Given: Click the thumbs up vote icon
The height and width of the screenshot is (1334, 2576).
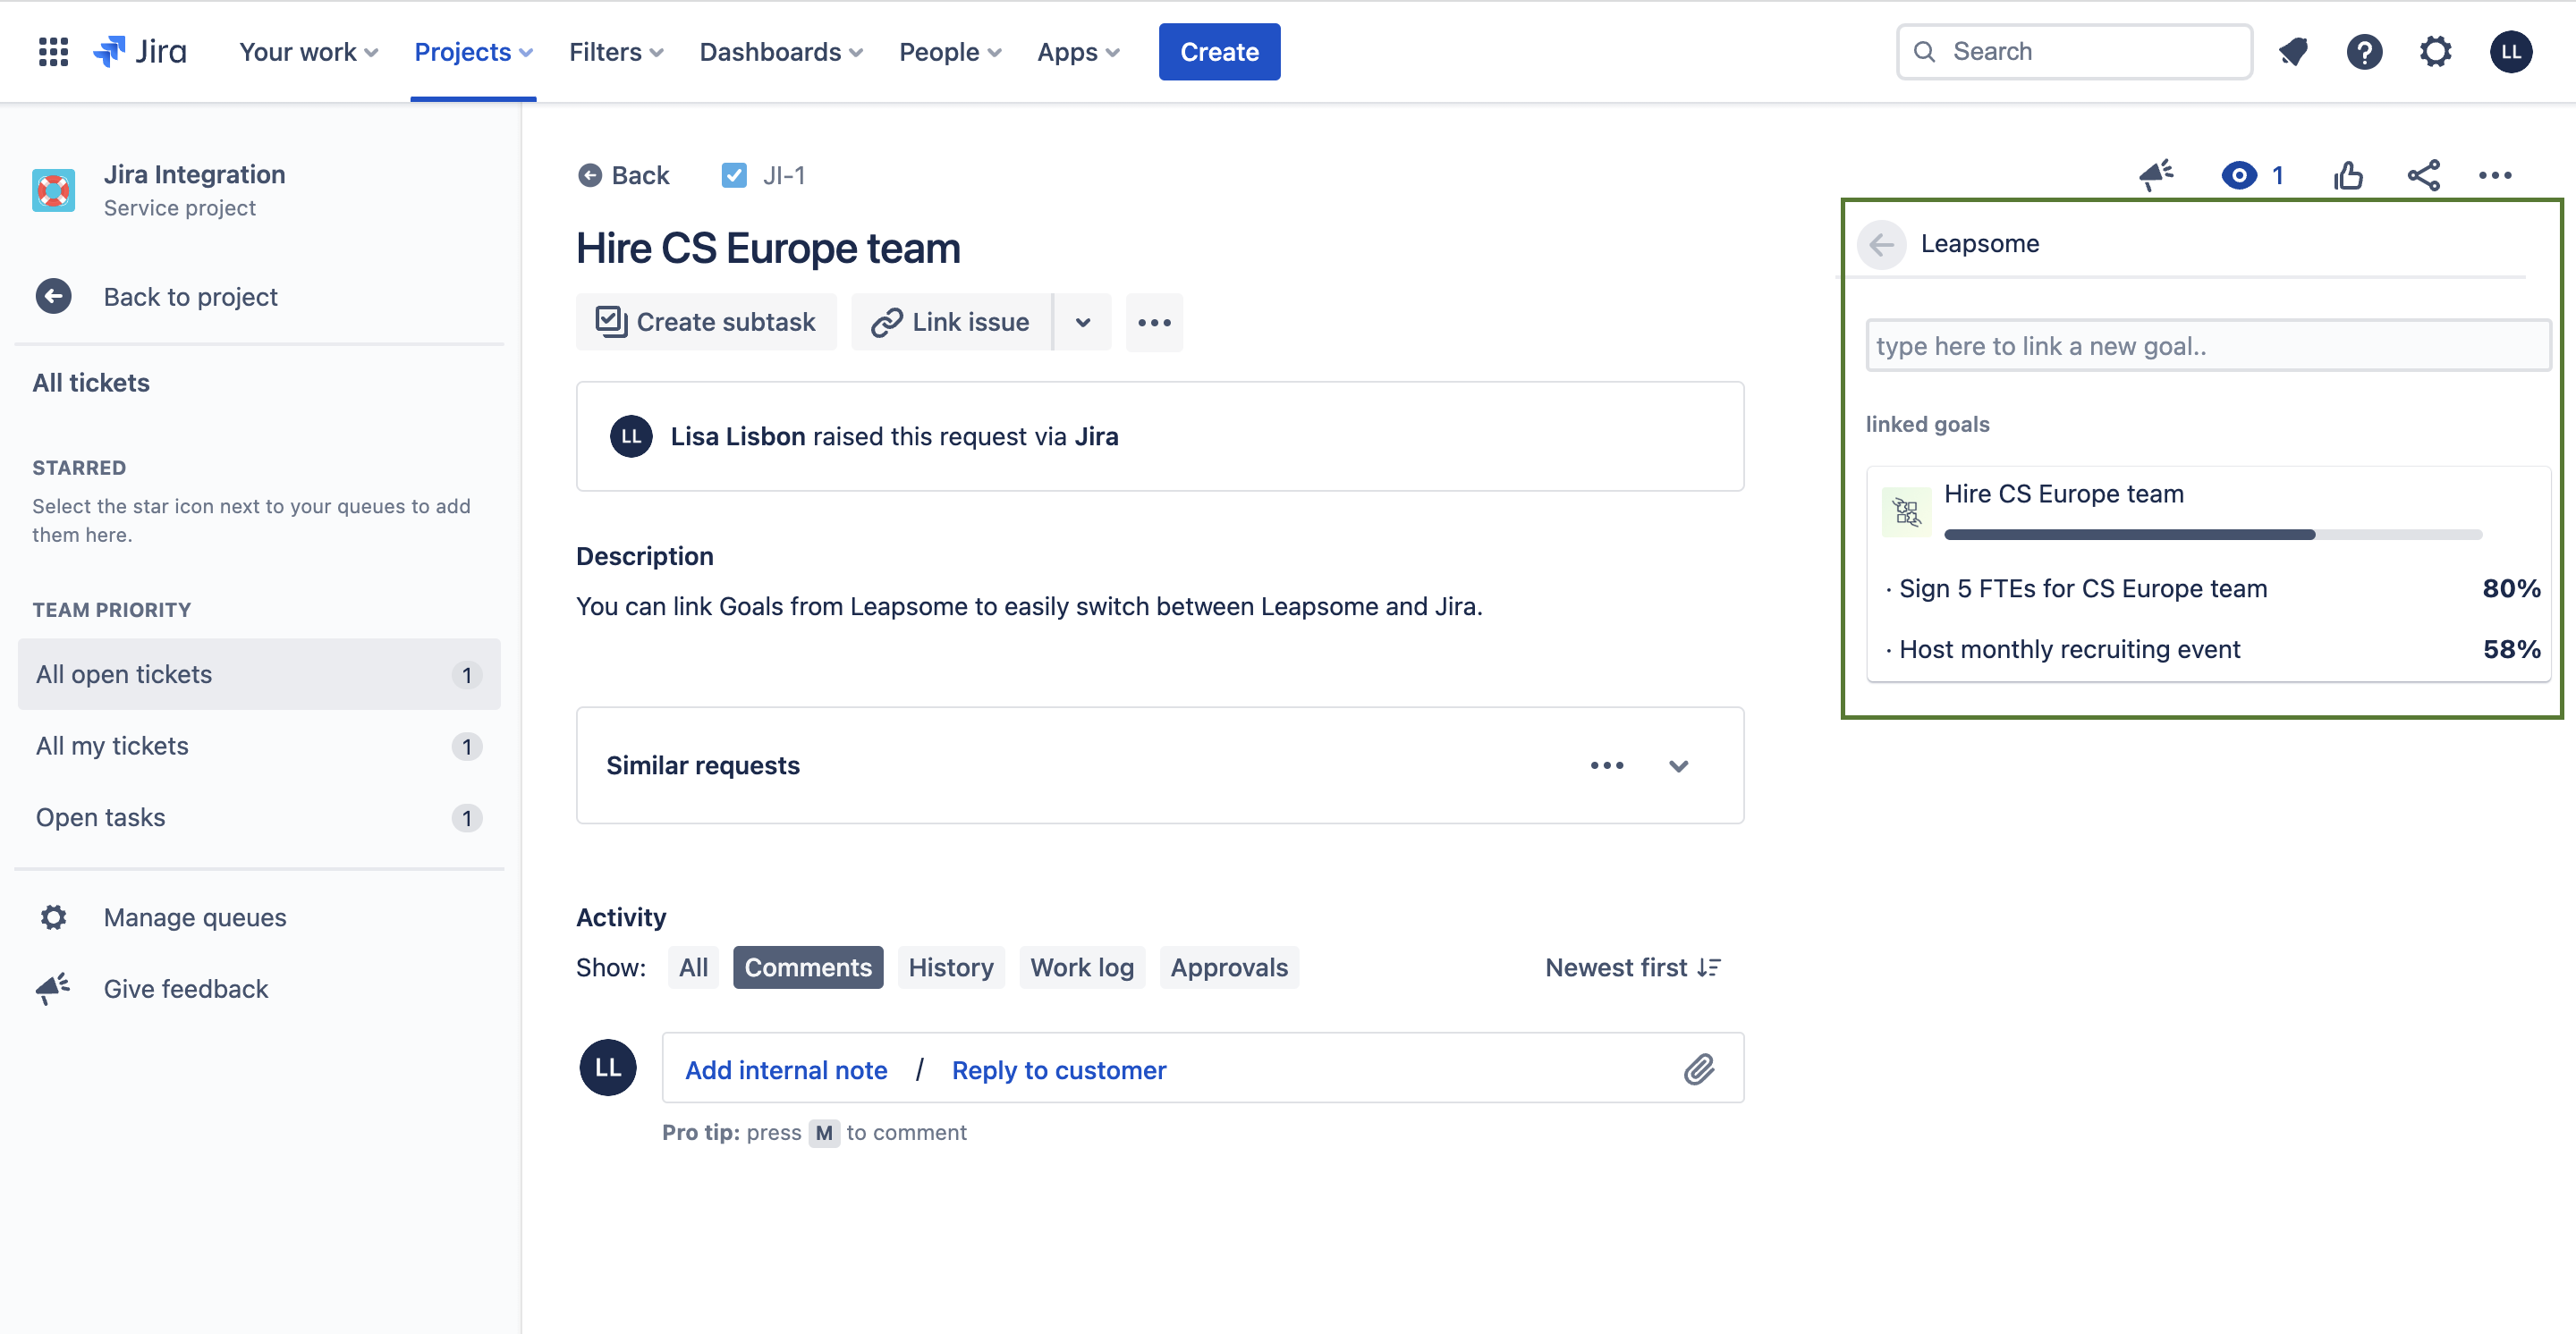Looking at the screenshot, I should tap(2348, 176).
